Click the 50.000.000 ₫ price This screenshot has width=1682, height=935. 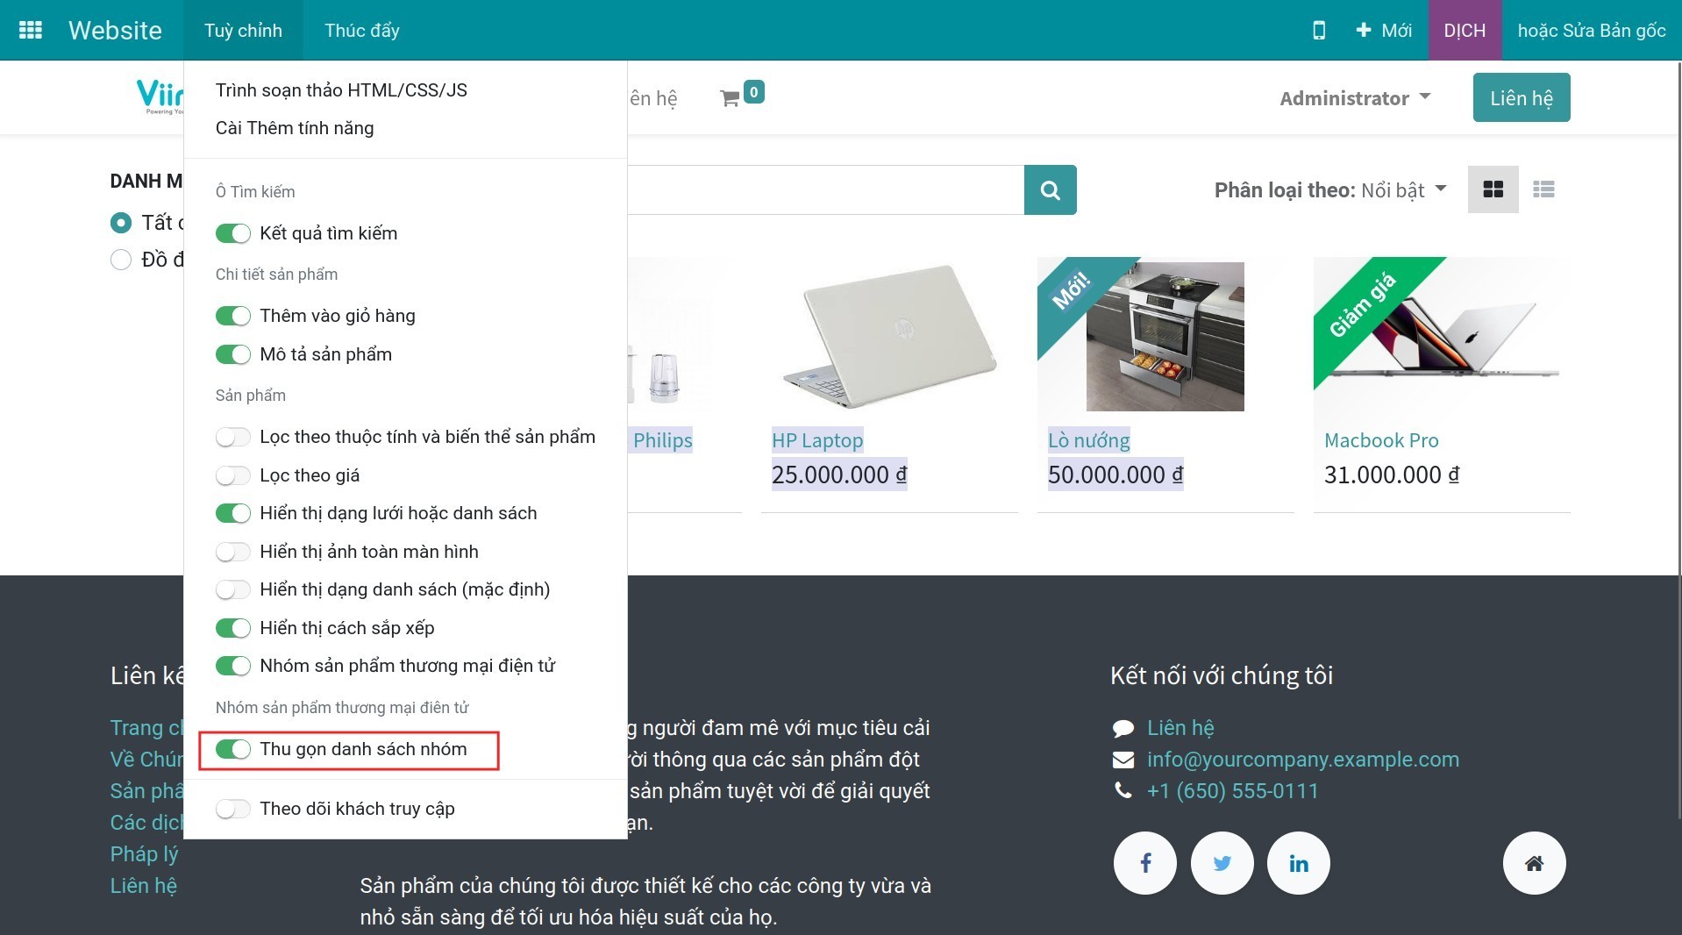tap(1115, 475)
